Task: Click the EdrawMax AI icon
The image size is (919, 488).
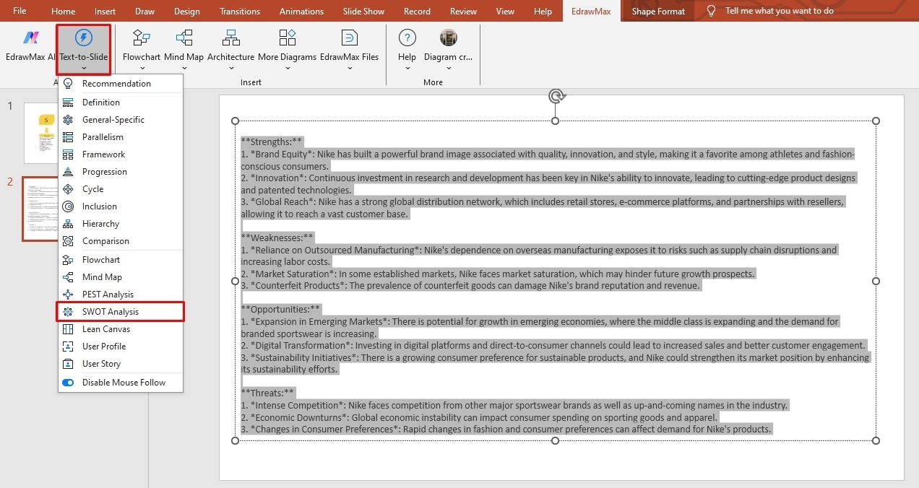Action: (30, 38)
